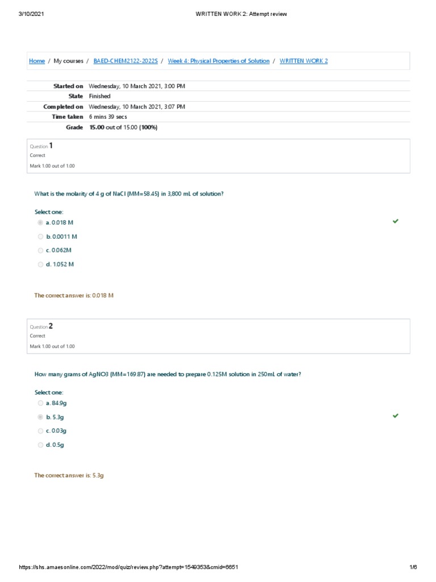Select option b. 5.3g radio button
Viewport: 436px width, 582px height.
[x=40, y=417]
